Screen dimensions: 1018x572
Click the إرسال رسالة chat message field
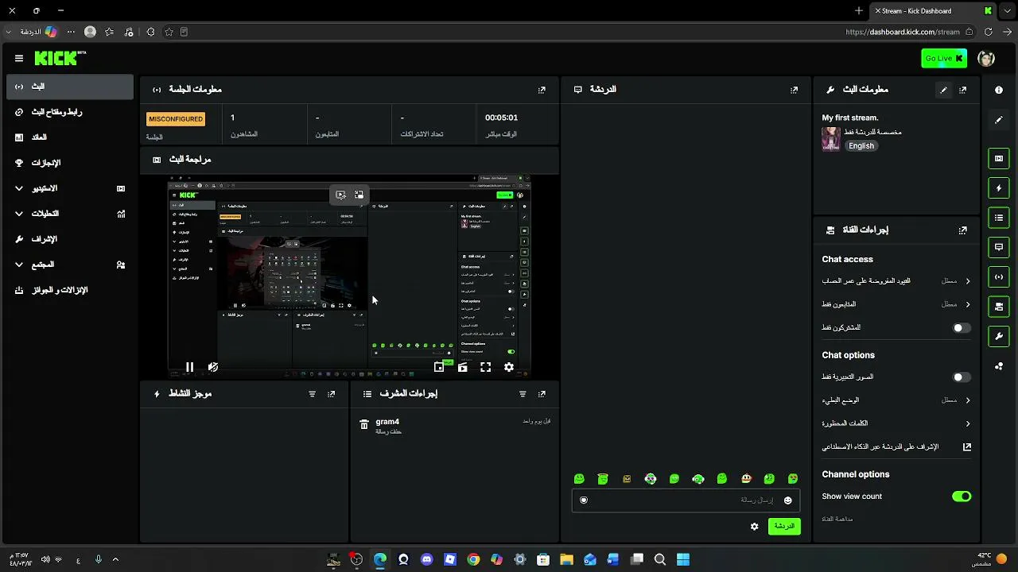pos(686,500)
